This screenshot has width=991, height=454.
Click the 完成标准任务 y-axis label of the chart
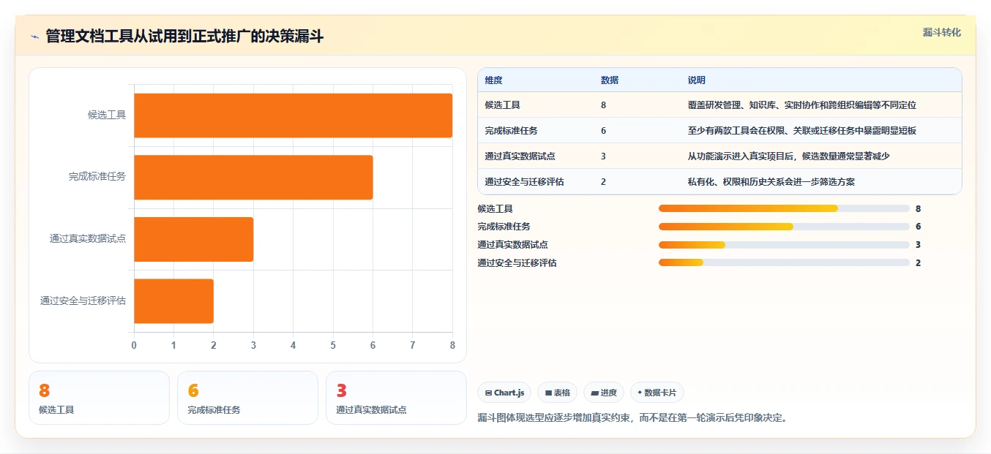click(x=97, y=177)
